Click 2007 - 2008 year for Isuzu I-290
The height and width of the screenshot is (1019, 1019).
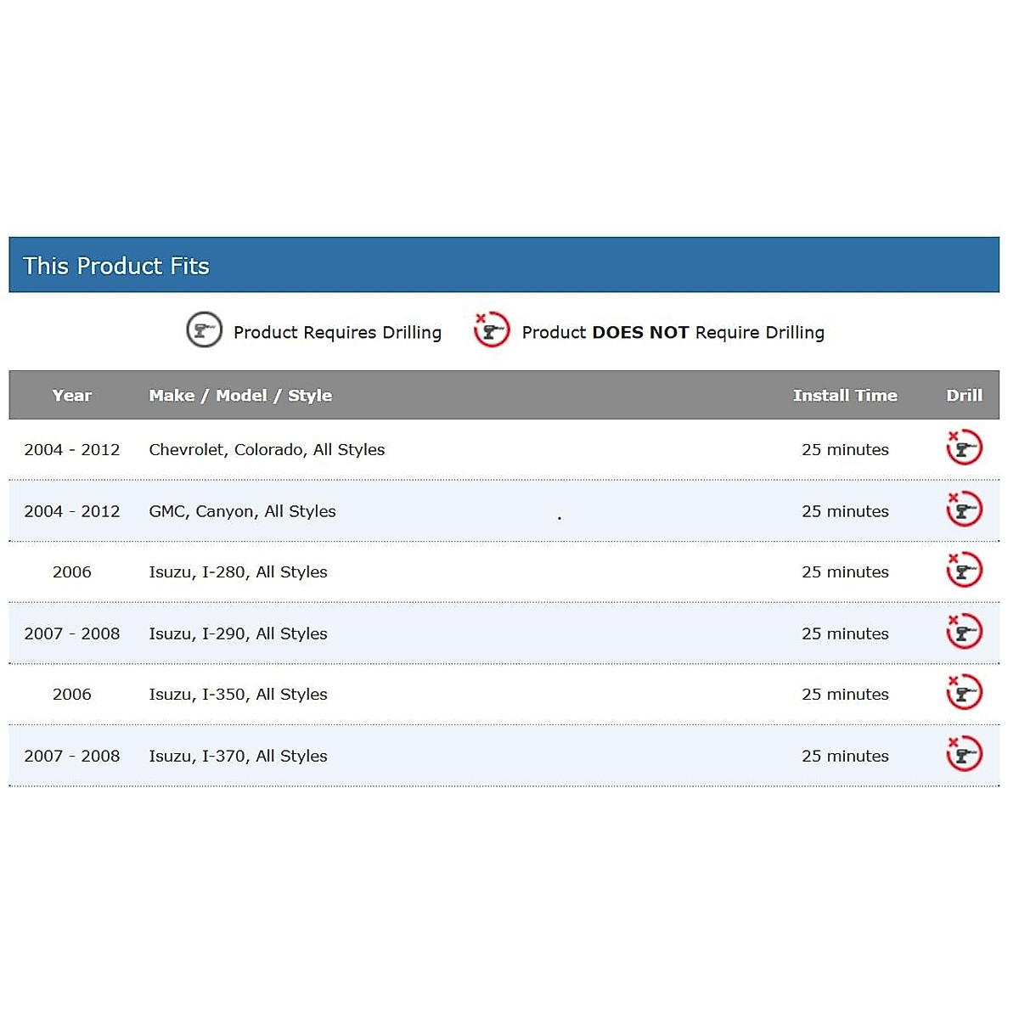pyautogui.click(x=72, y=633)
